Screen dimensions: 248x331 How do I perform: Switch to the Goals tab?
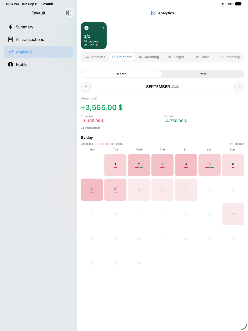(x=203, y=57)
